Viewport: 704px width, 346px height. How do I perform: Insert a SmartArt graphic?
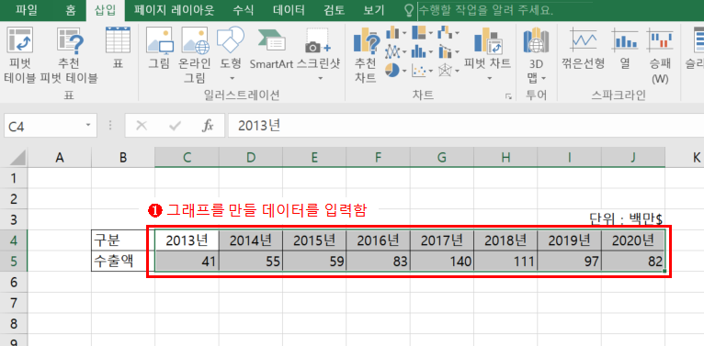[x=271, y=47]
